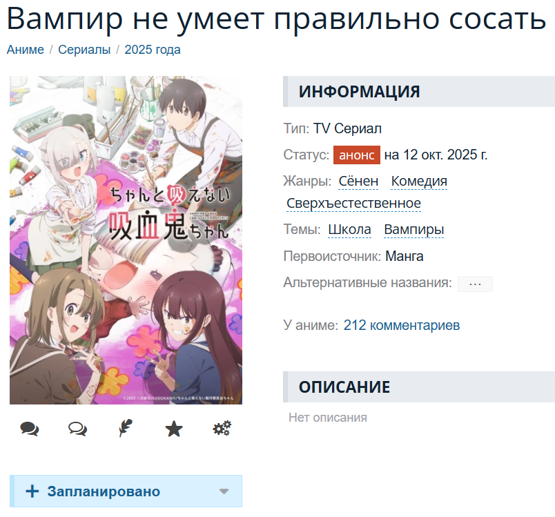Click the plus icon beside Запланировано
Screen dimensions: 555x517
click(32, 491)
